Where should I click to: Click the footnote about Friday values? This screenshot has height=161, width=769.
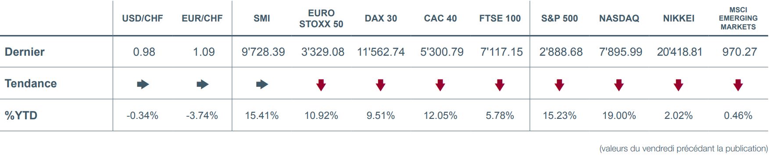click(683, 149)
